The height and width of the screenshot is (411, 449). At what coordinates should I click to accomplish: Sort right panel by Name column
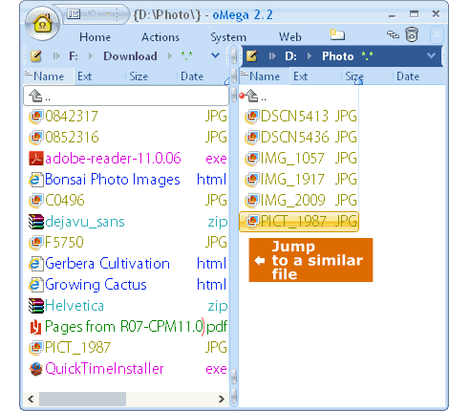click(x=265, y=76)
